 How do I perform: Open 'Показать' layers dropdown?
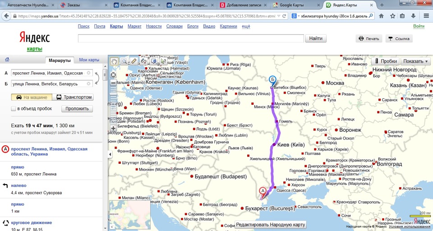tap(415, 61)
